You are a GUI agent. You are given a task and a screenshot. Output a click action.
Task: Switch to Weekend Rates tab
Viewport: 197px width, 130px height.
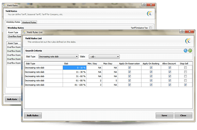click(29, 22)
